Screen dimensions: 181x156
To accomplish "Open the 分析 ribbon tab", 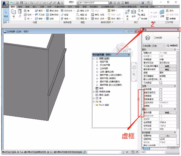I will click(x=49, y=7).
